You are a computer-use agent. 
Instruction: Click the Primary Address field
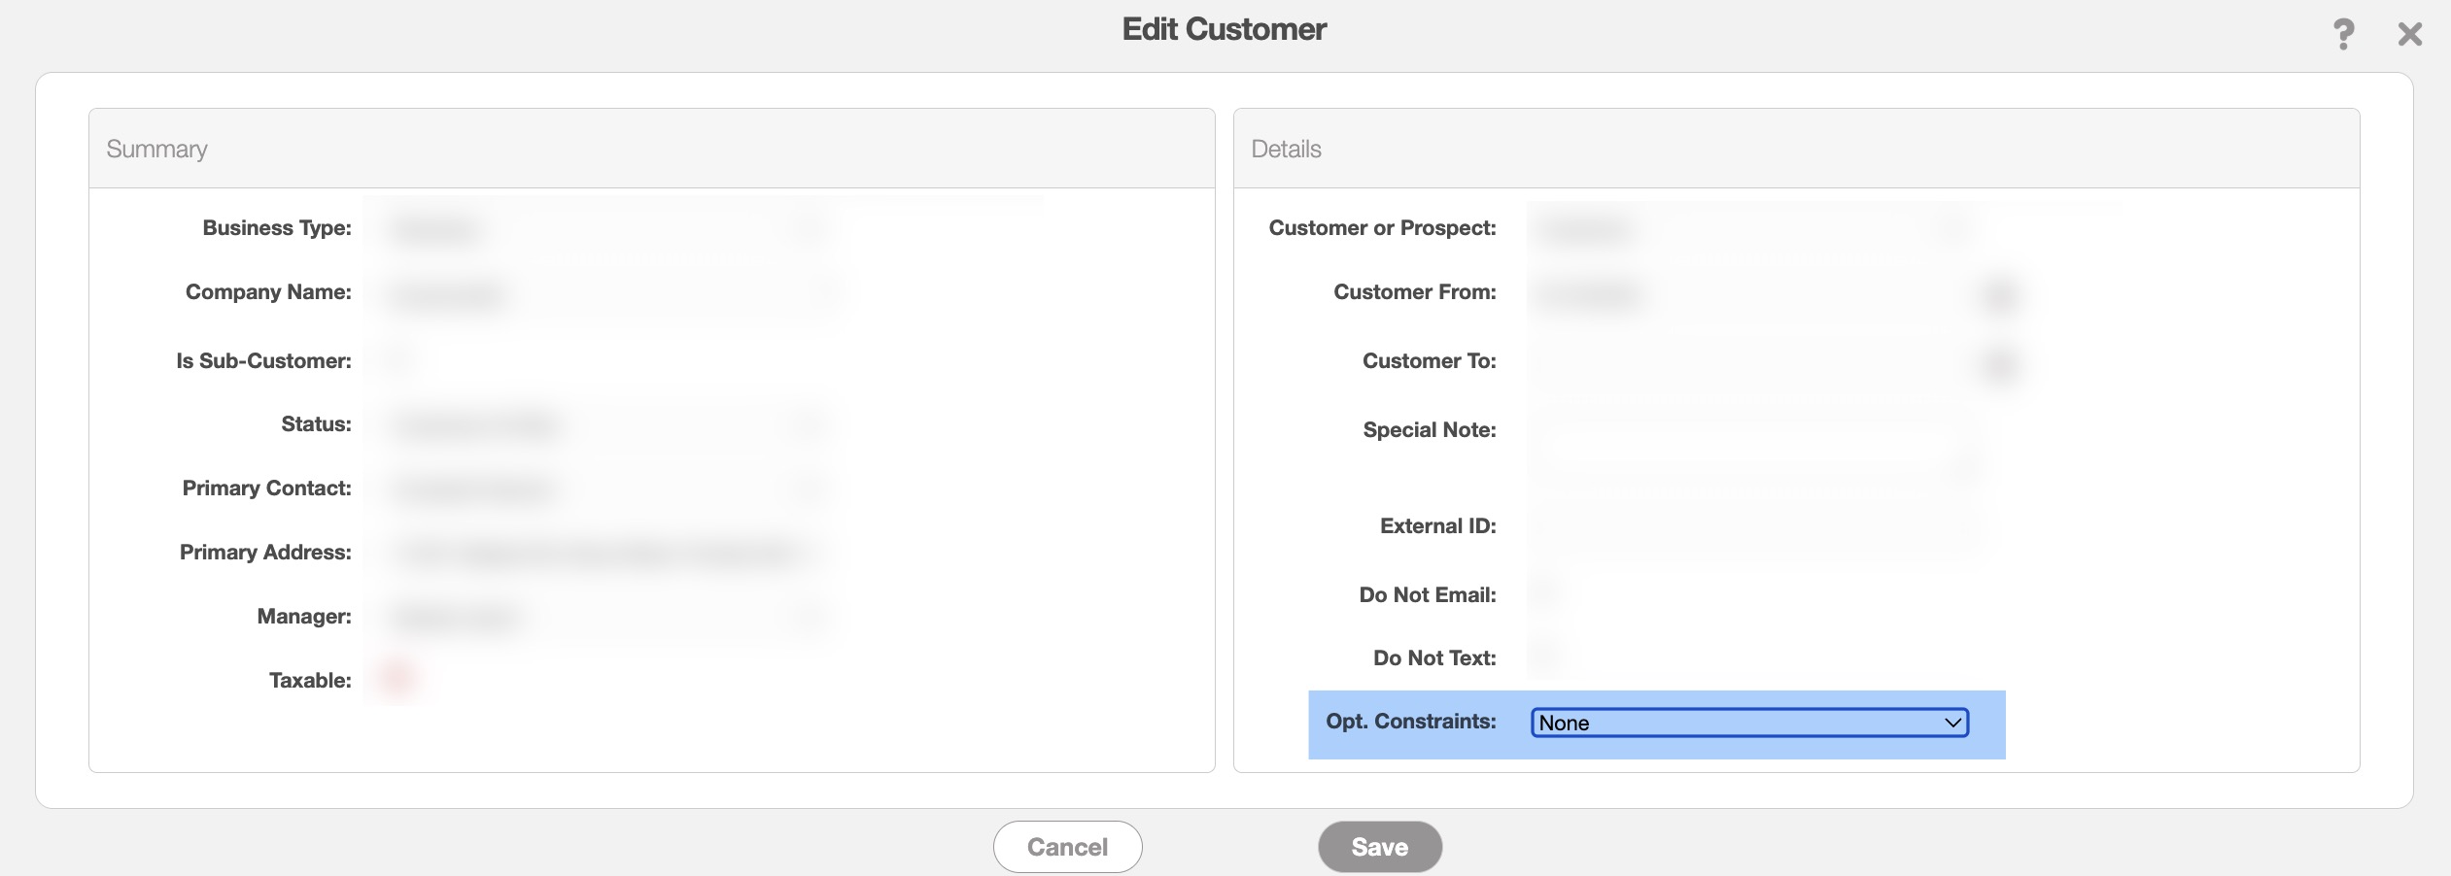pyautogui.click(x=603, y=553)
